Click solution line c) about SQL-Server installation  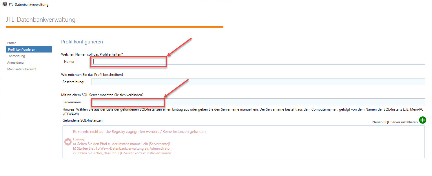[122, 153]
